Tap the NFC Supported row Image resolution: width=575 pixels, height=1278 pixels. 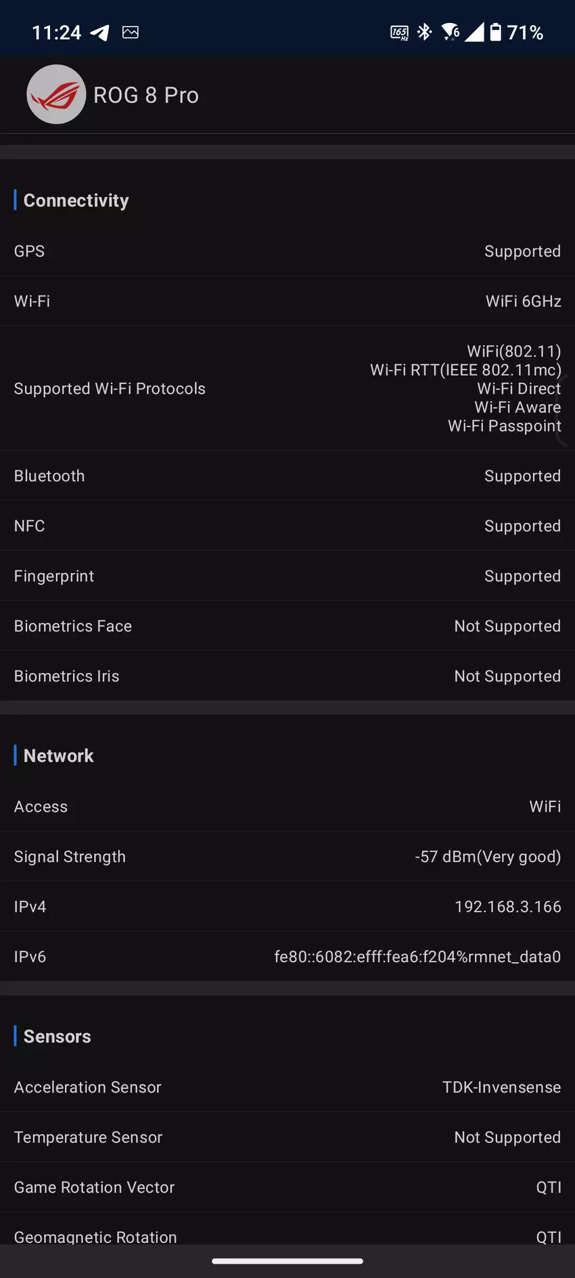(x=287, y=526)
